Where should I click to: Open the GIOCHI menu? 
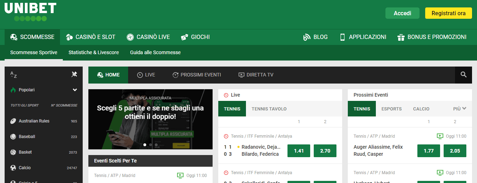(x=195, y=37)
